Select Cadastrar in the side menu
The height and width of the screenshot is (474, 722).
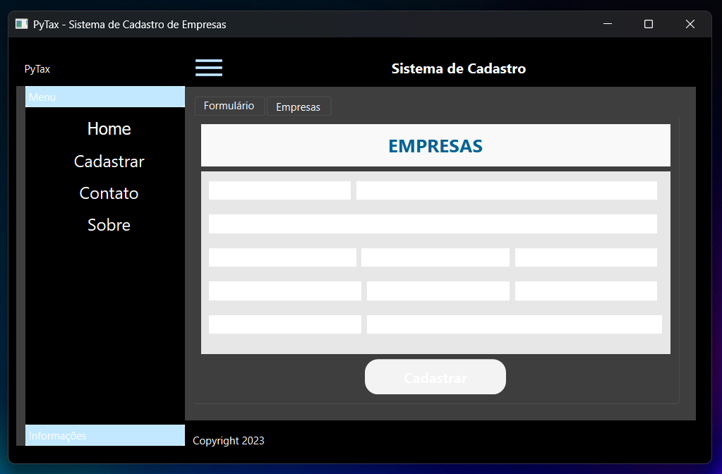click(x=109, y=162)
